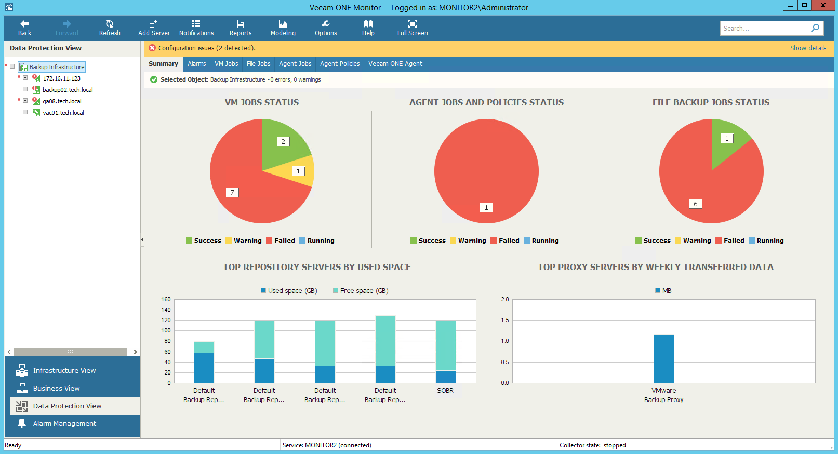Click the green selected object status icon

pyautogui.click(x=154, y=79)
